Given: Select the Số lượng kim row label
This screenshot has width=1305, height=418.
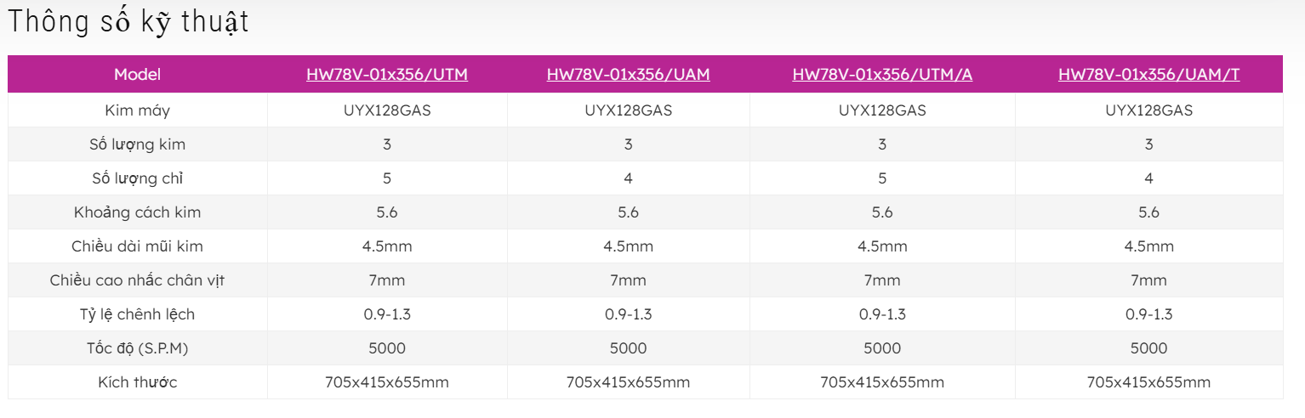Looking at the screenshot, I should click(x=137, y=144).
